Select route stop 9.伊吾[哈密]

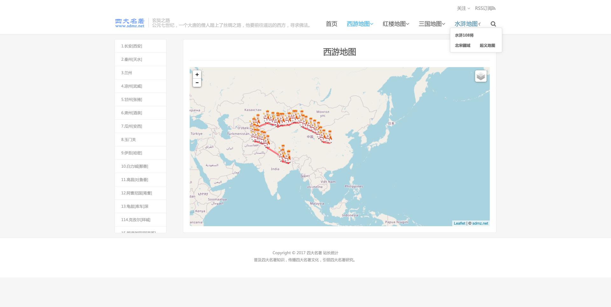coord(140,153)
